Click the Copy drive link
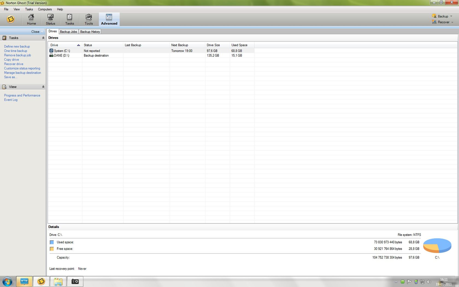 (11, 60)
